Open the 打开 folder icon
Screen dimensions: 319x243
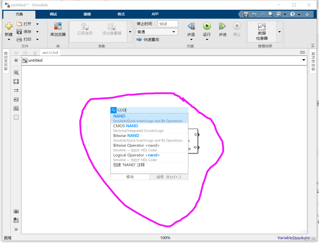19,24
